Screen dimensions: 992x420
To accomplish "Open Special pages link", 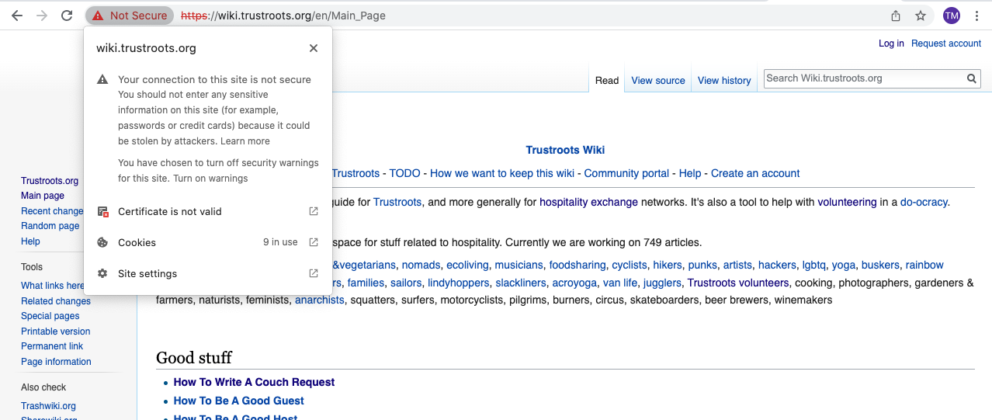I will click(x=50, y=316).
